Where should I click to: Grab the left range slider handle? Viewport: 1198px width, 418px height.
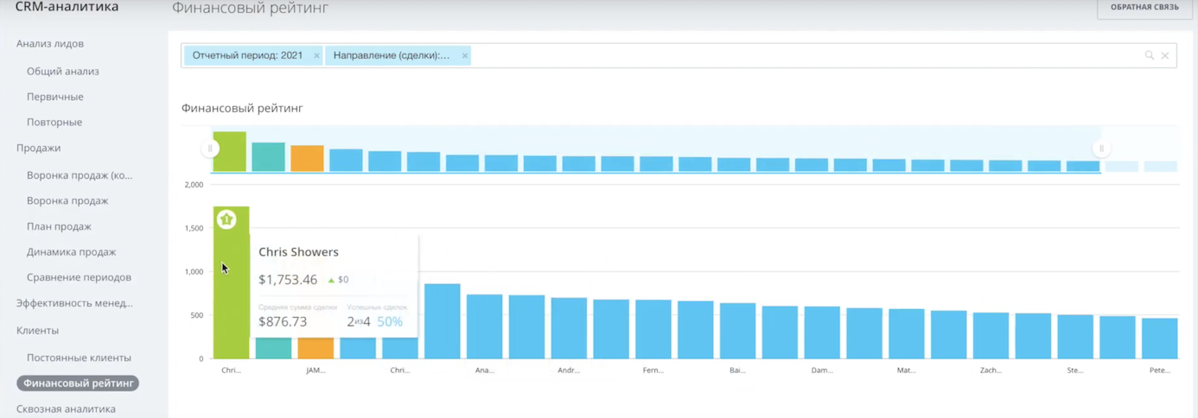click(x=210, y=149)
